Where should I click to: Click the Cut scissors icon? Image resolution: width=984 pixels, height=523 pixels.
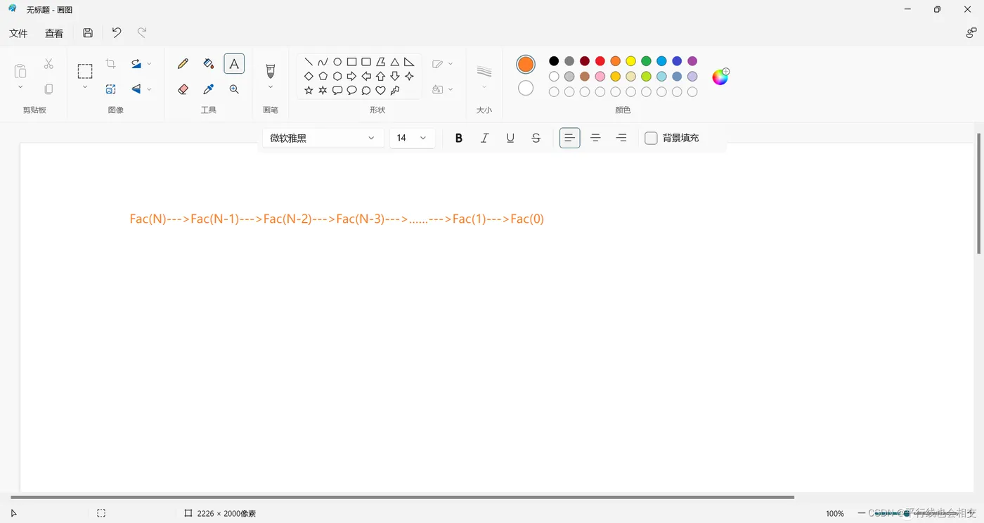(x=48, y=64)
